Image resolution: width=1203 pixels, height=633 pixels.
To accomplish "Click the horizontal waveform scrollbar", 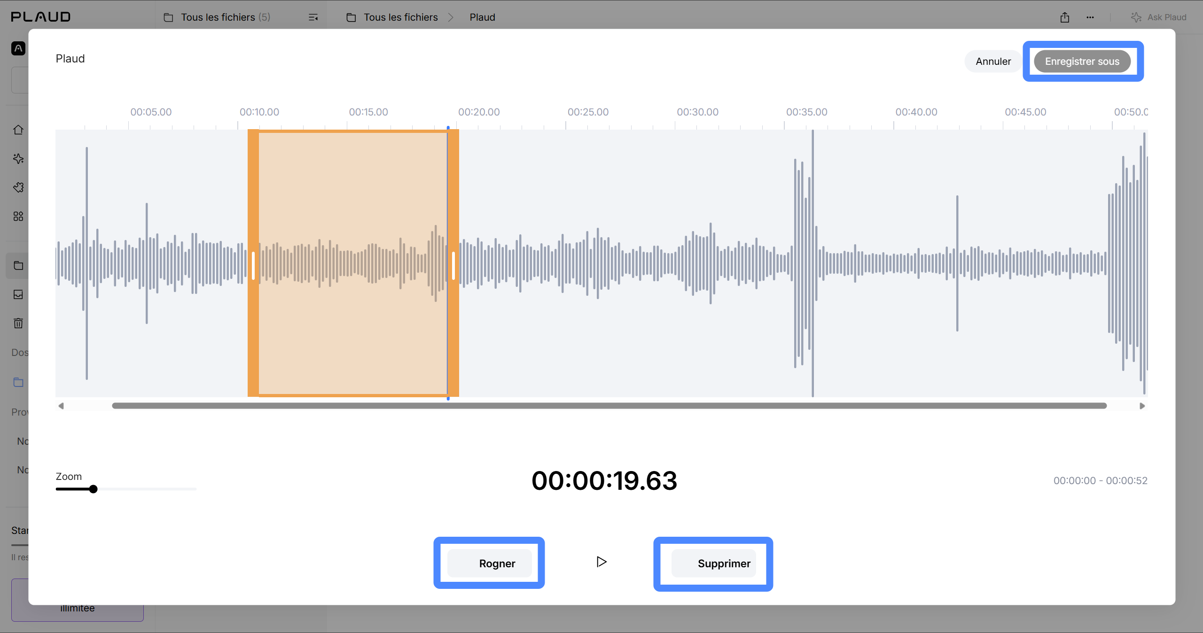I will (x=609, y=406).
